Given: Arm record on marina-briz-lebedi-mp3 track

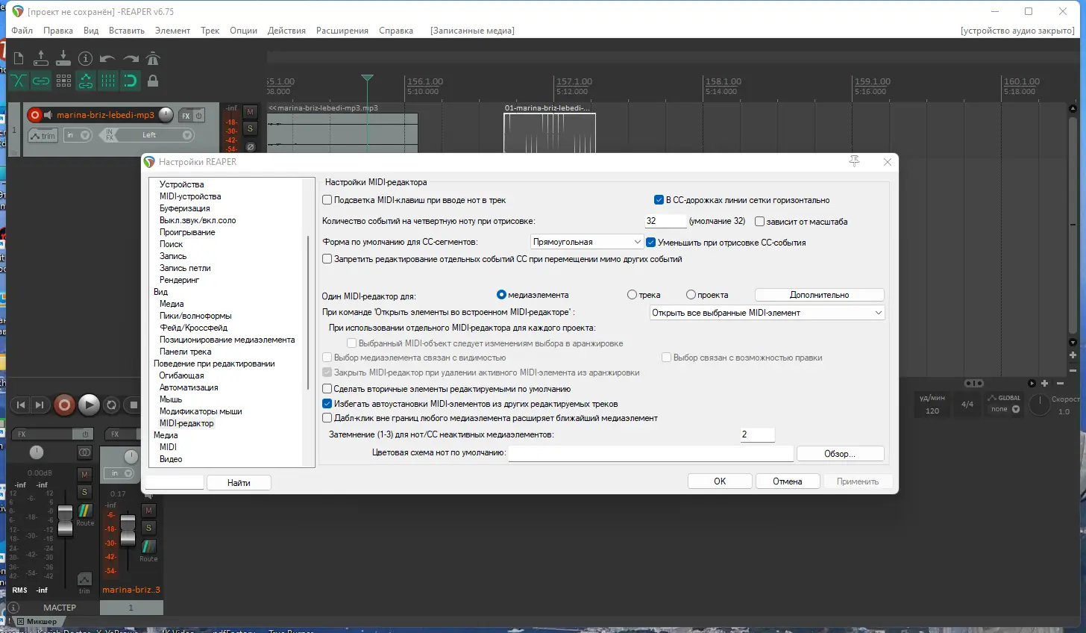Looking at the screenshot, I should [x=34, y=115].
